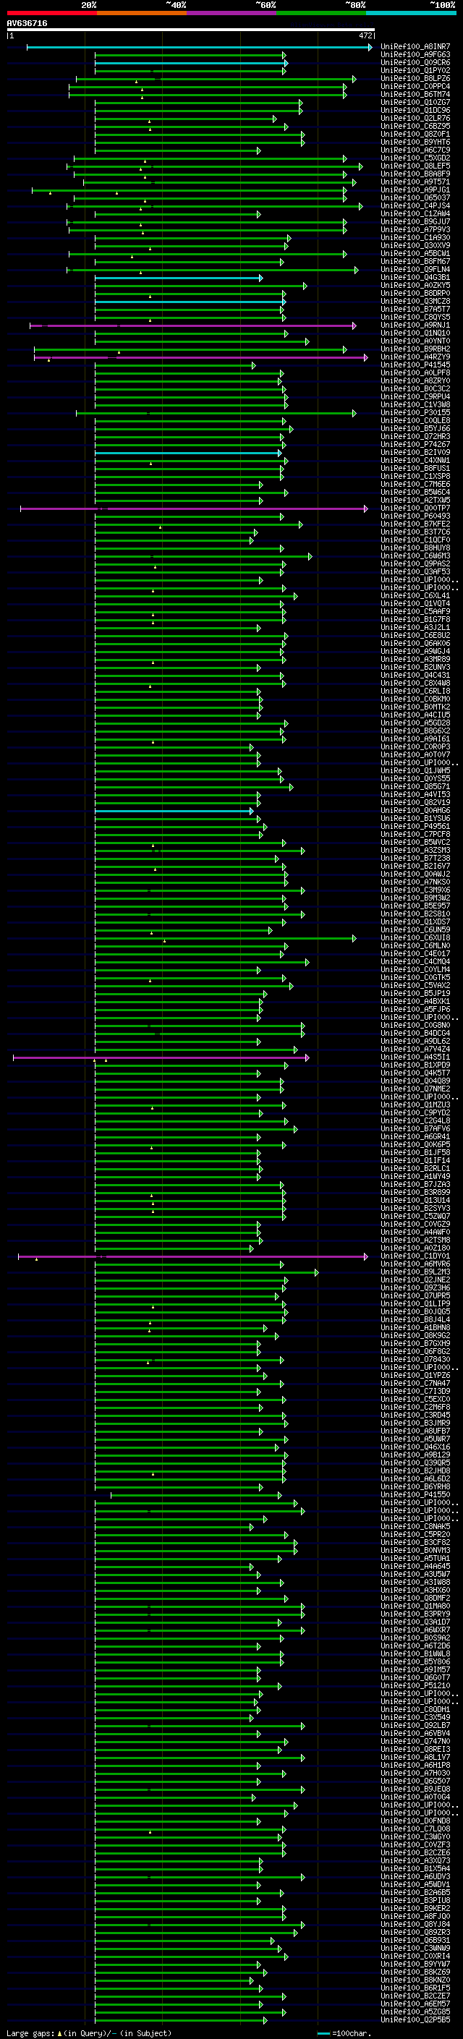The width and height of the screenshot is (463, 2039).
Task: Select hit UniRef100_A7P9V3
Action: coord(415,229)
